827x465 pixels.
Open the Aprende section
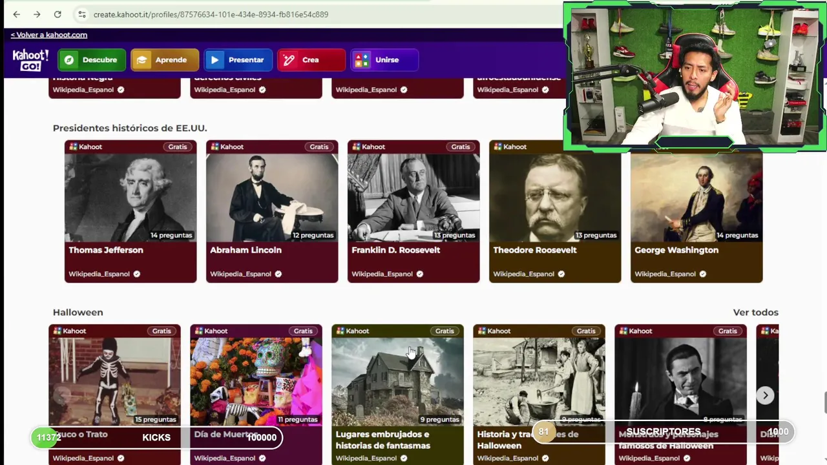[164, 60]
